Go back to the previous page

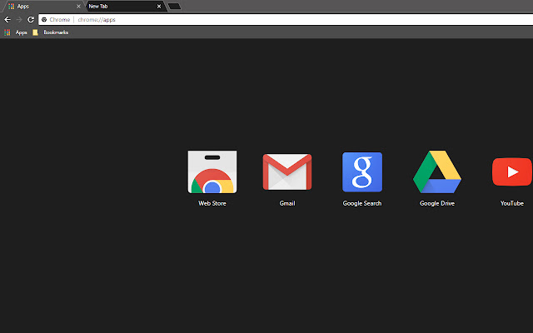[x=7, y=20]
